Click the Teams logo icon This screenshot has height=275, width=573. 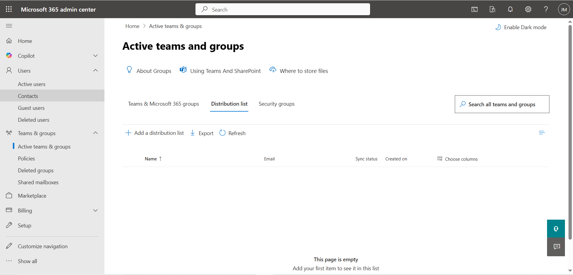coord(183,70)
